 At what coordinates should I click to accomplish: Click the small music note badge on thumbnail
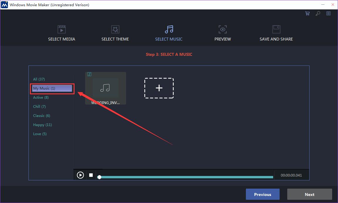[89, 74]
